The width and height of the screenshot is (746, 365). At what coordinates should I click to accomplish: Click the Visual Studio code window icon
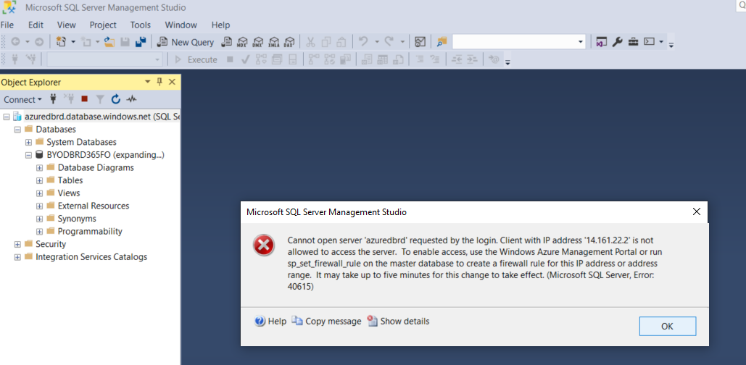click(602, 42)
